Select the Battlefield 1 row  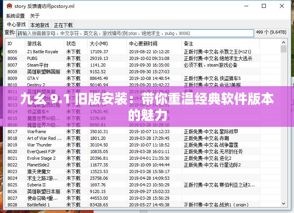click(142, 204)
